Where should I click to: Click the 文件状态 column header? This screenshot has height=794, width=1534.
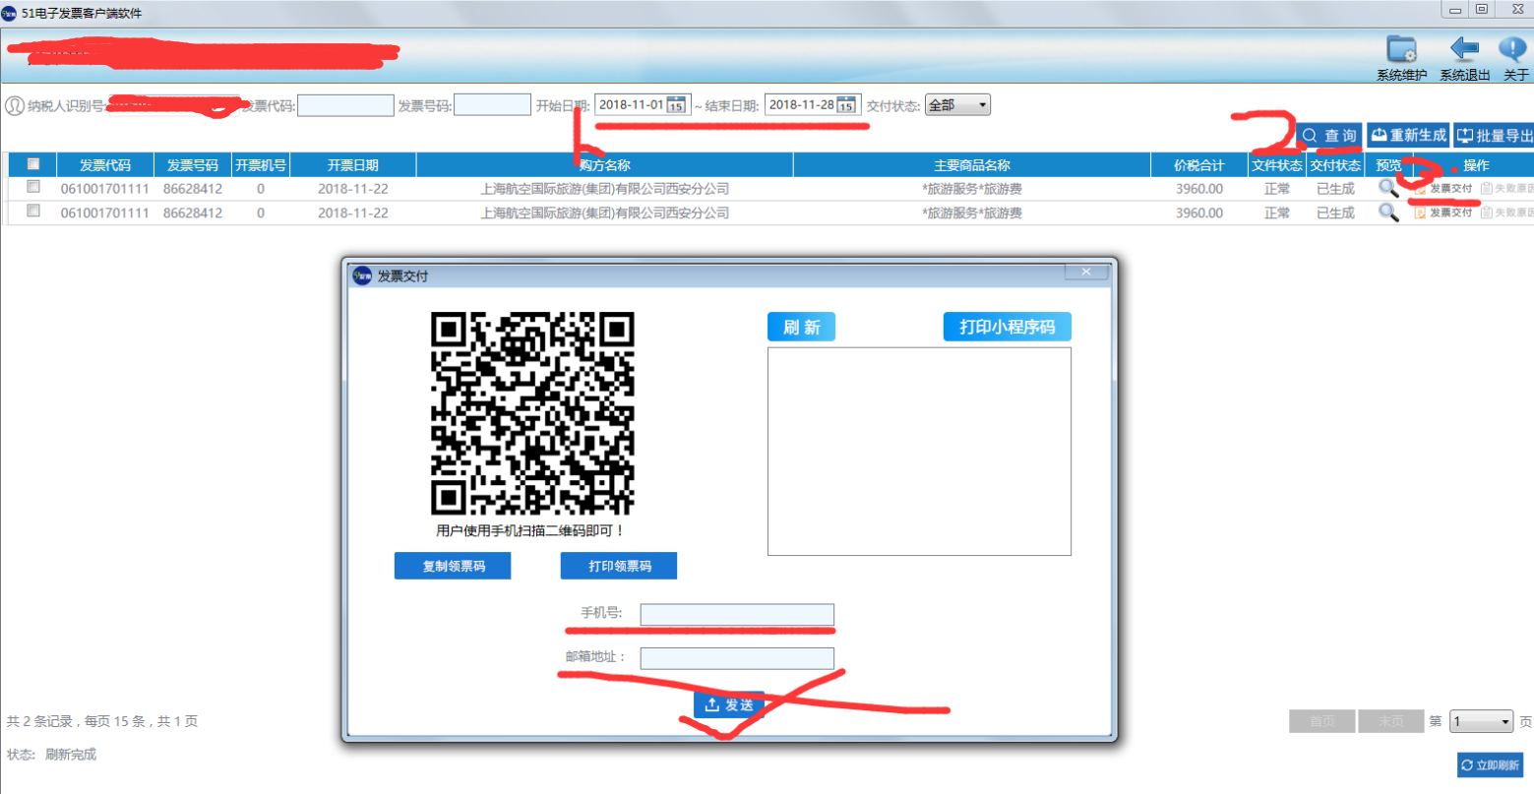[1277, 165]
